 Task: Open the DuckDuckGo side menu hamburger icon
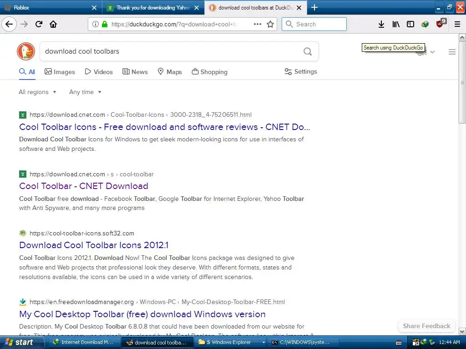point(452,52)
